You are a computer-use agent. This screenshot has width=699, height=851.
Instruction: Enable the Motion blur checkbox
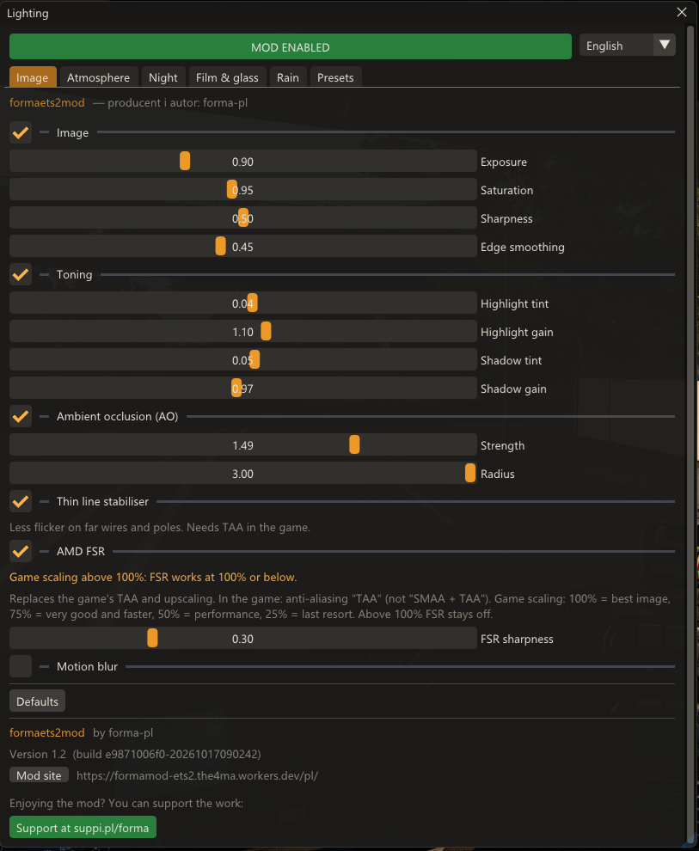21,666
